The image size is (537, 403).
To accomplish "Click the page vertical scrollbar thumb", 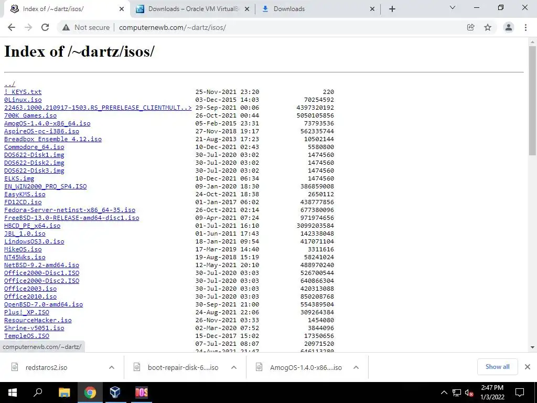I will (x=532, y=100).
